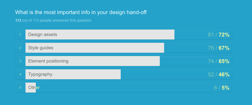Click the 113 respondents count text
This screenshot has width=252, height=105.
coord(18,20)
